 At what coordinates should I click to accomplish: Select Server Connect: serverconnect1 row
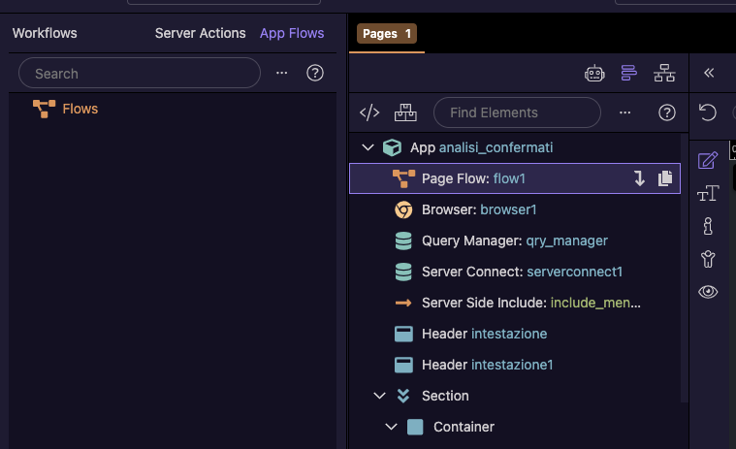(515, 272)
